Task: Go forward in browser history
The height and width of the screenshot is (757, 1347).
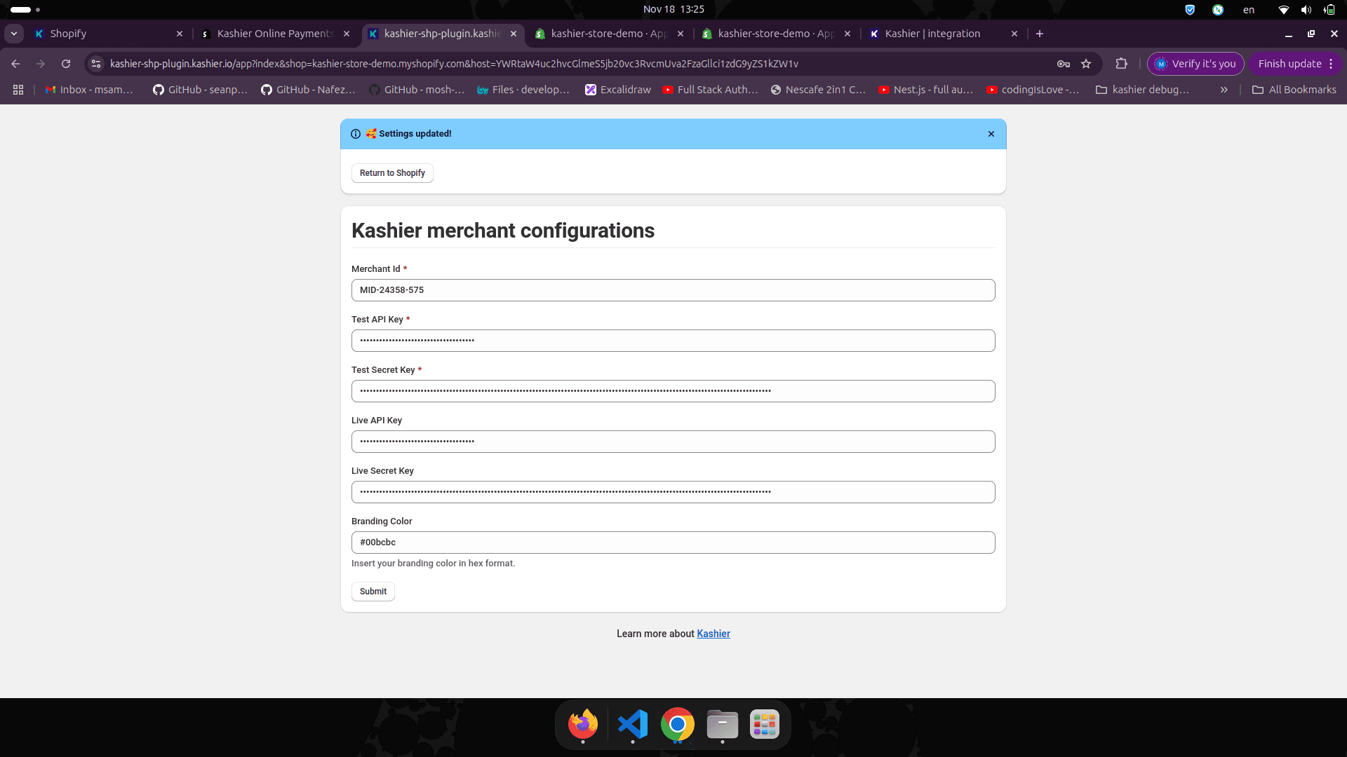Action: 41,64
